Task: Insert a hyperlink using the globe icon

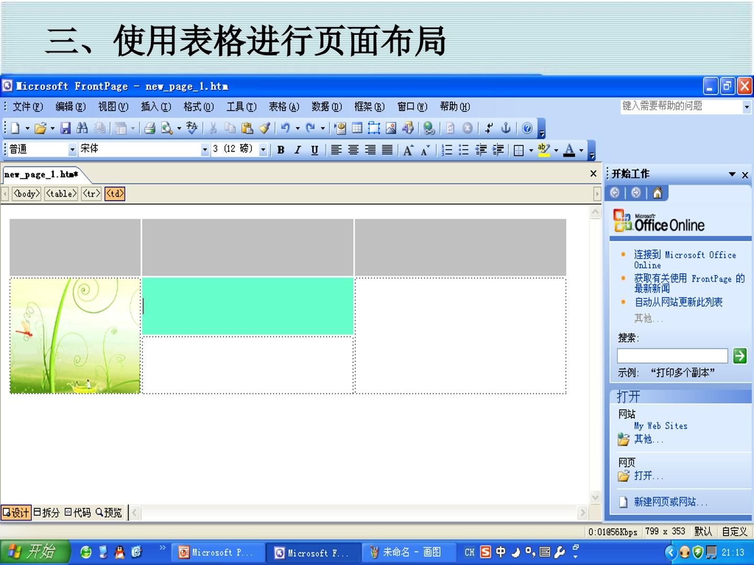Action: [x=429, y=128]
